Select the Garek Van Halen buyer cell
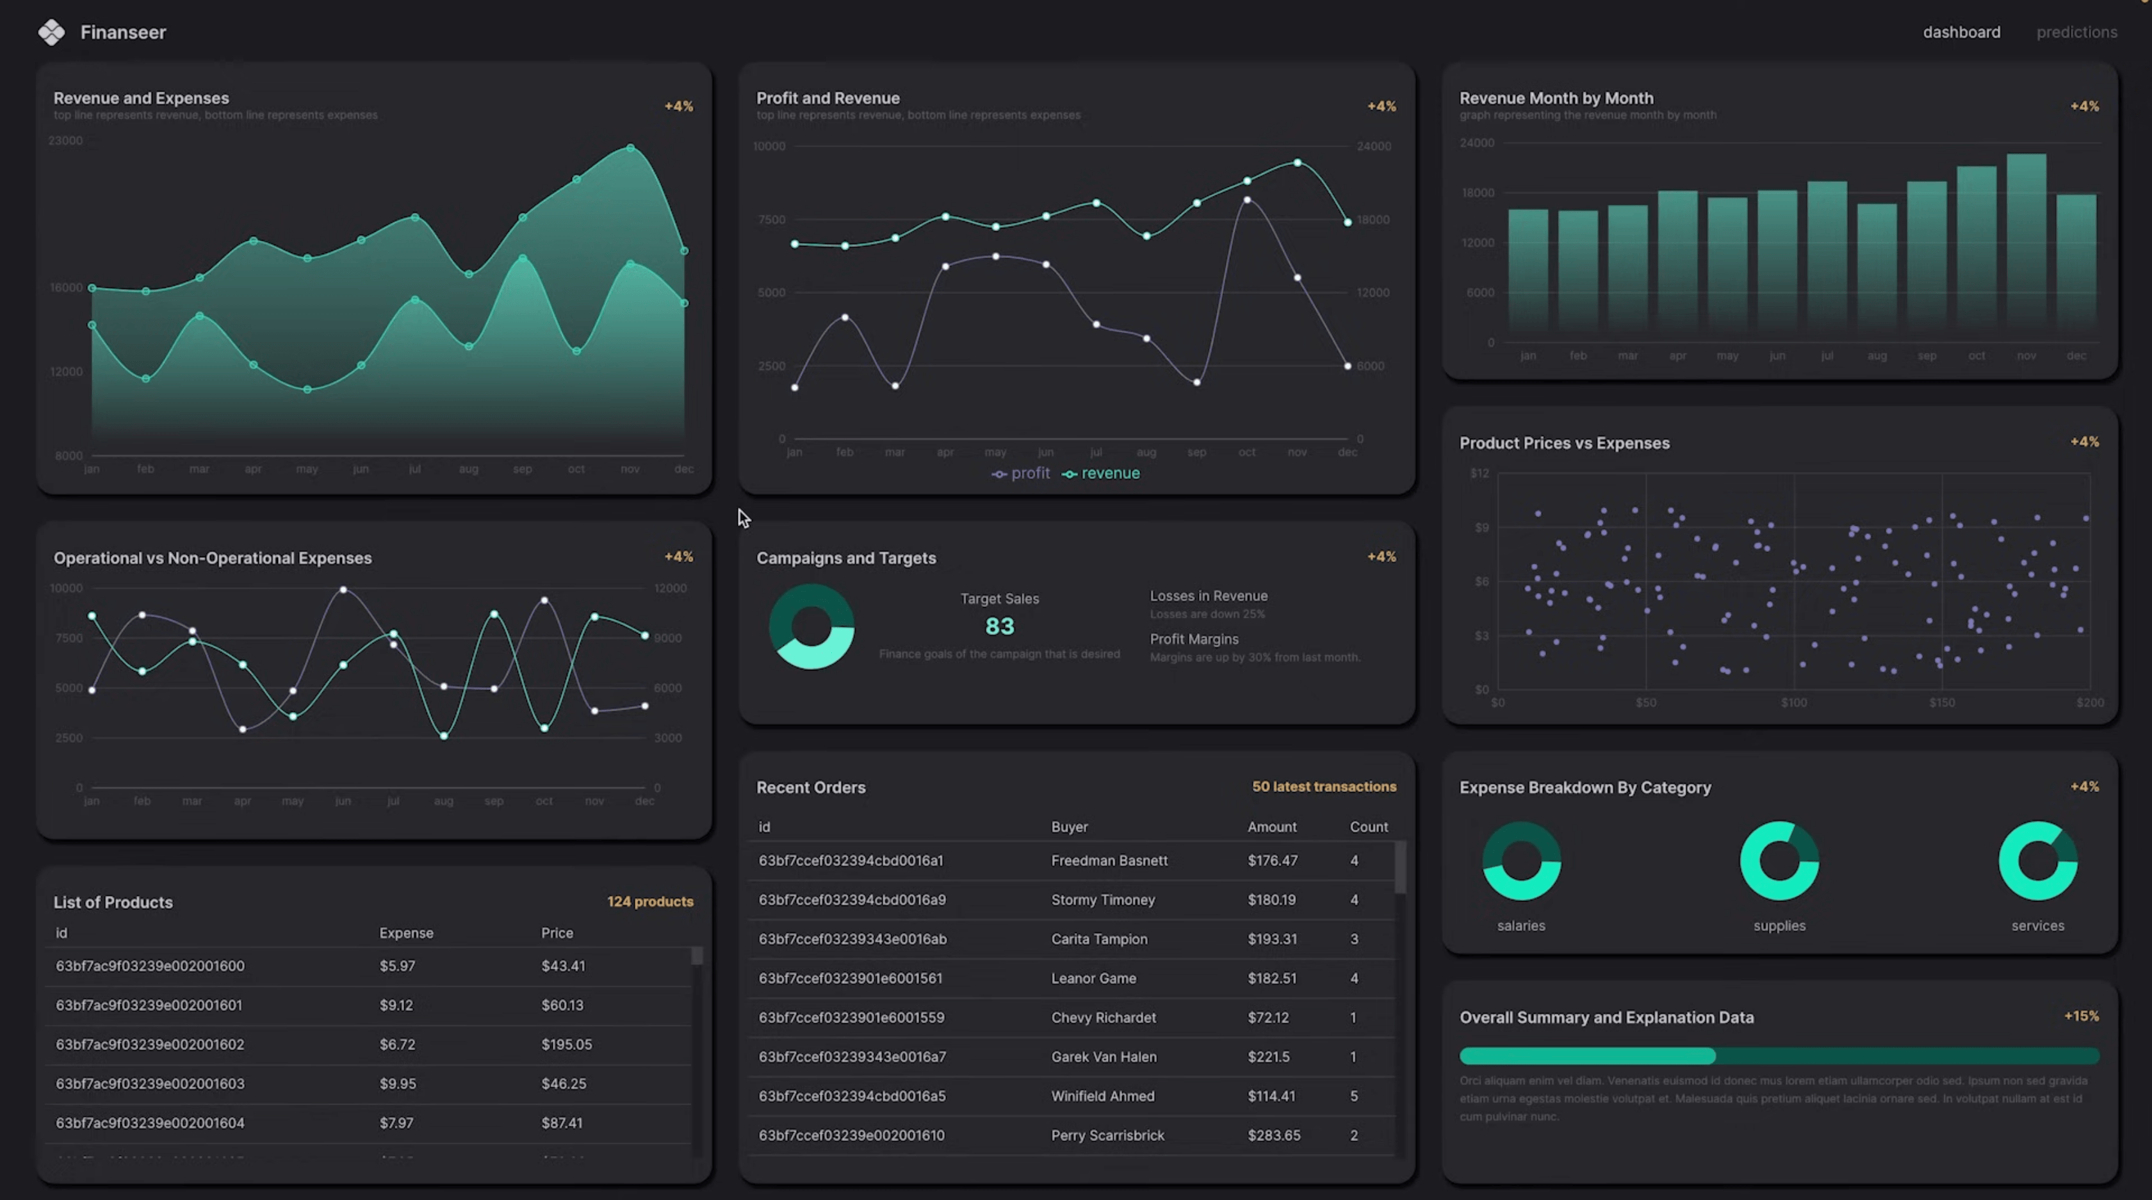The width and height of the screenshot is (2152, 1200). coord(1104,1057)
